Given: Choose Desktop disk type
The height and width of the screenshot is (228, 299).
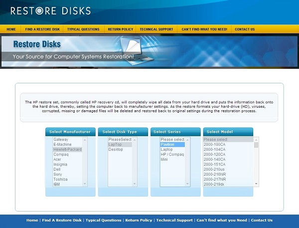Looking at the screenshot, I should point(120,149).
